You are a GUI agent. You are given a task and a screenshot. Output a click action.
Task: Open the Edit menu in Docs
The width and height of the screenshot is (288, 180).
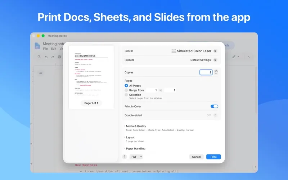click(54, 49)
